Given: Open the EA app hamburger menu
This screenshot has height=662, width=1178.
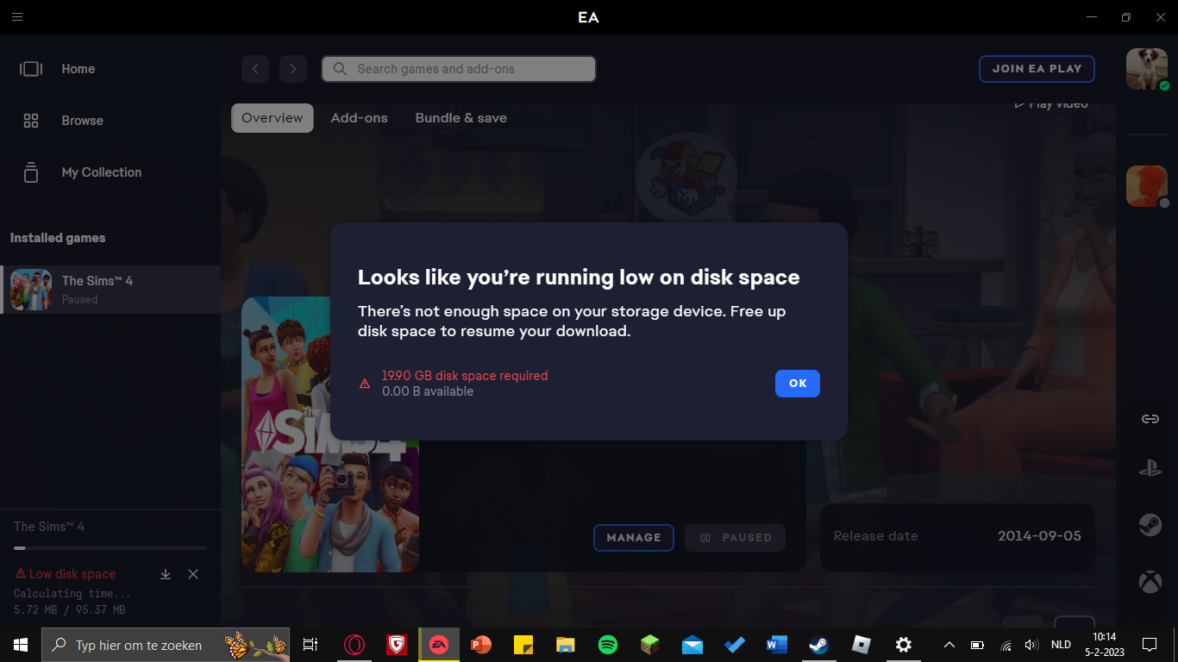Looking at the screenshot, I should pyautogui.click(x=17, y=17).
